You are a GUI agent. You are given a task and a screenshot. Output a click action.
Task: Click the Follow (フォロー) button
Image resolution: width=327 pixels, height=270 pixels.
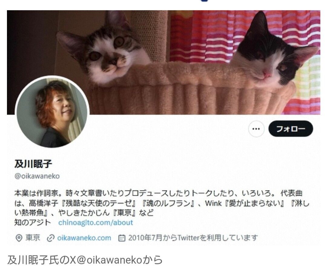(290, 129)
